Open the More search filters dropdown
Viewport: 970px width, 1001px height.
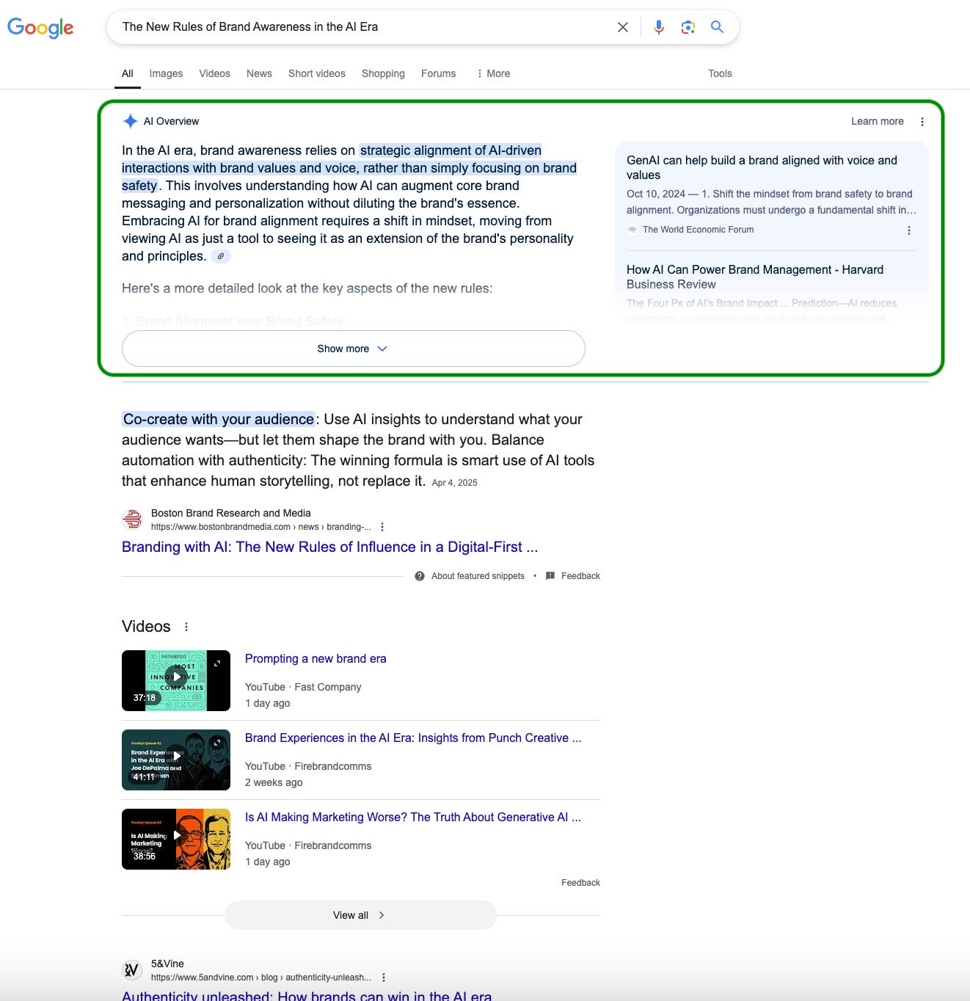(493, 73)
